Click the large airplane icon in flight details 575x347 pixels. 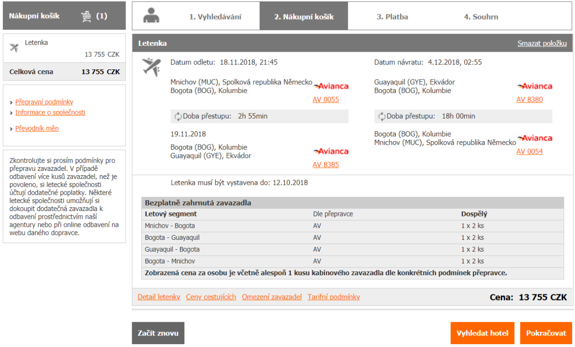(x=151, y=67)
